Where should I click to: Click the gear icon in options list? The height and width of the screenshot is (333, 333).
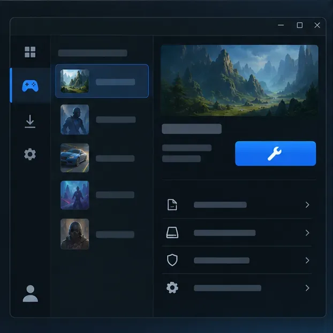coord(172,288)
